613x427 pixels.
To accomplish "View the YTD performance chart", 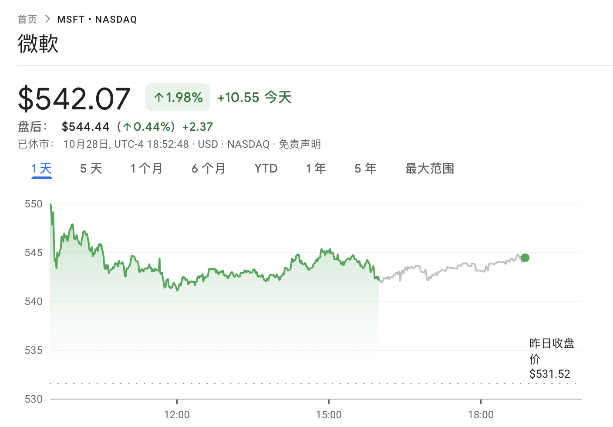I will tap(266, 169).
